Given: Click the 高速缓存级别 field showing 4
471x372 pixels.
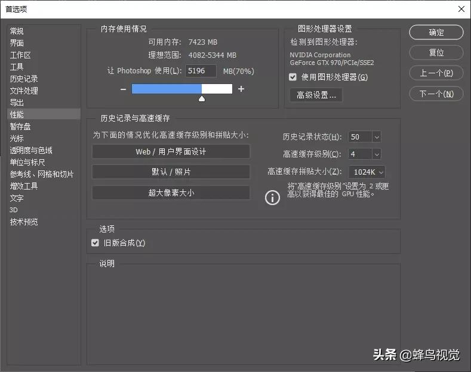Looking at the screenshot, I should tap(360, 154).
